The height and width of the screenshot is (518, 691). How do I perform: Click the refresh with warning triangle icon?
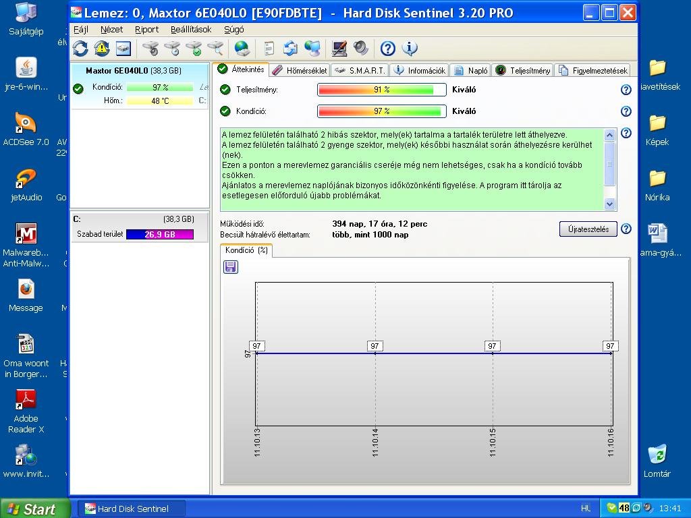click(x=102, y=49)
